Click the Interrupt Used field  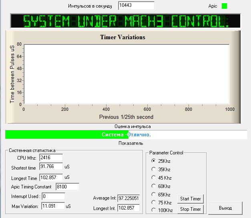click(x=54, y=196)
